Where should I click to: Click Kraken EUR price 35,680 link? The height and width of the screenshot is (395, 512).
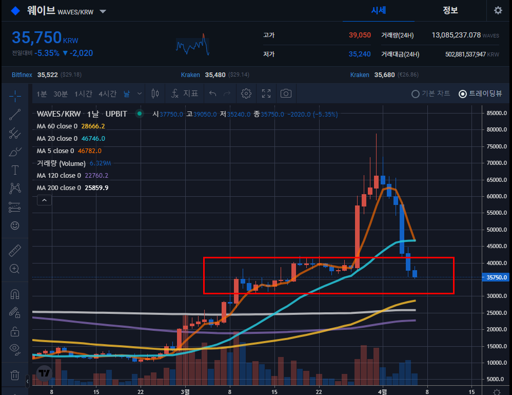coord(384,75)
